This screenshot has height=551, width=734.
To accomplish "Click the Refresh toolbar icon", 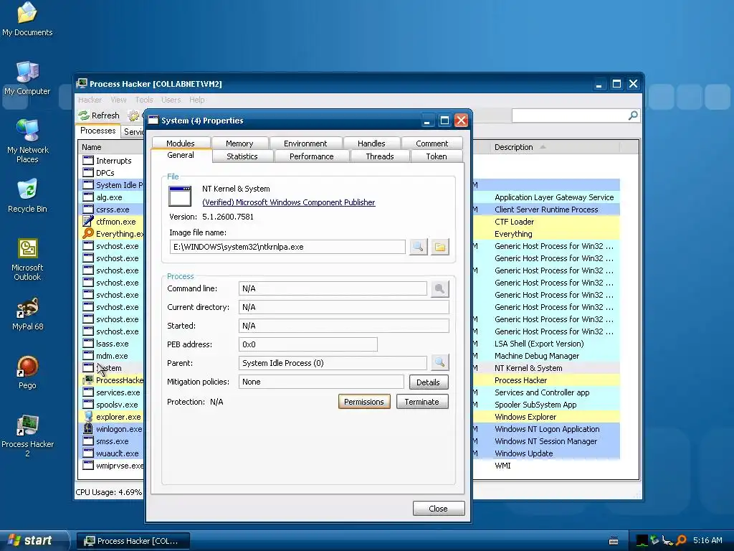I will click(84, 116).
